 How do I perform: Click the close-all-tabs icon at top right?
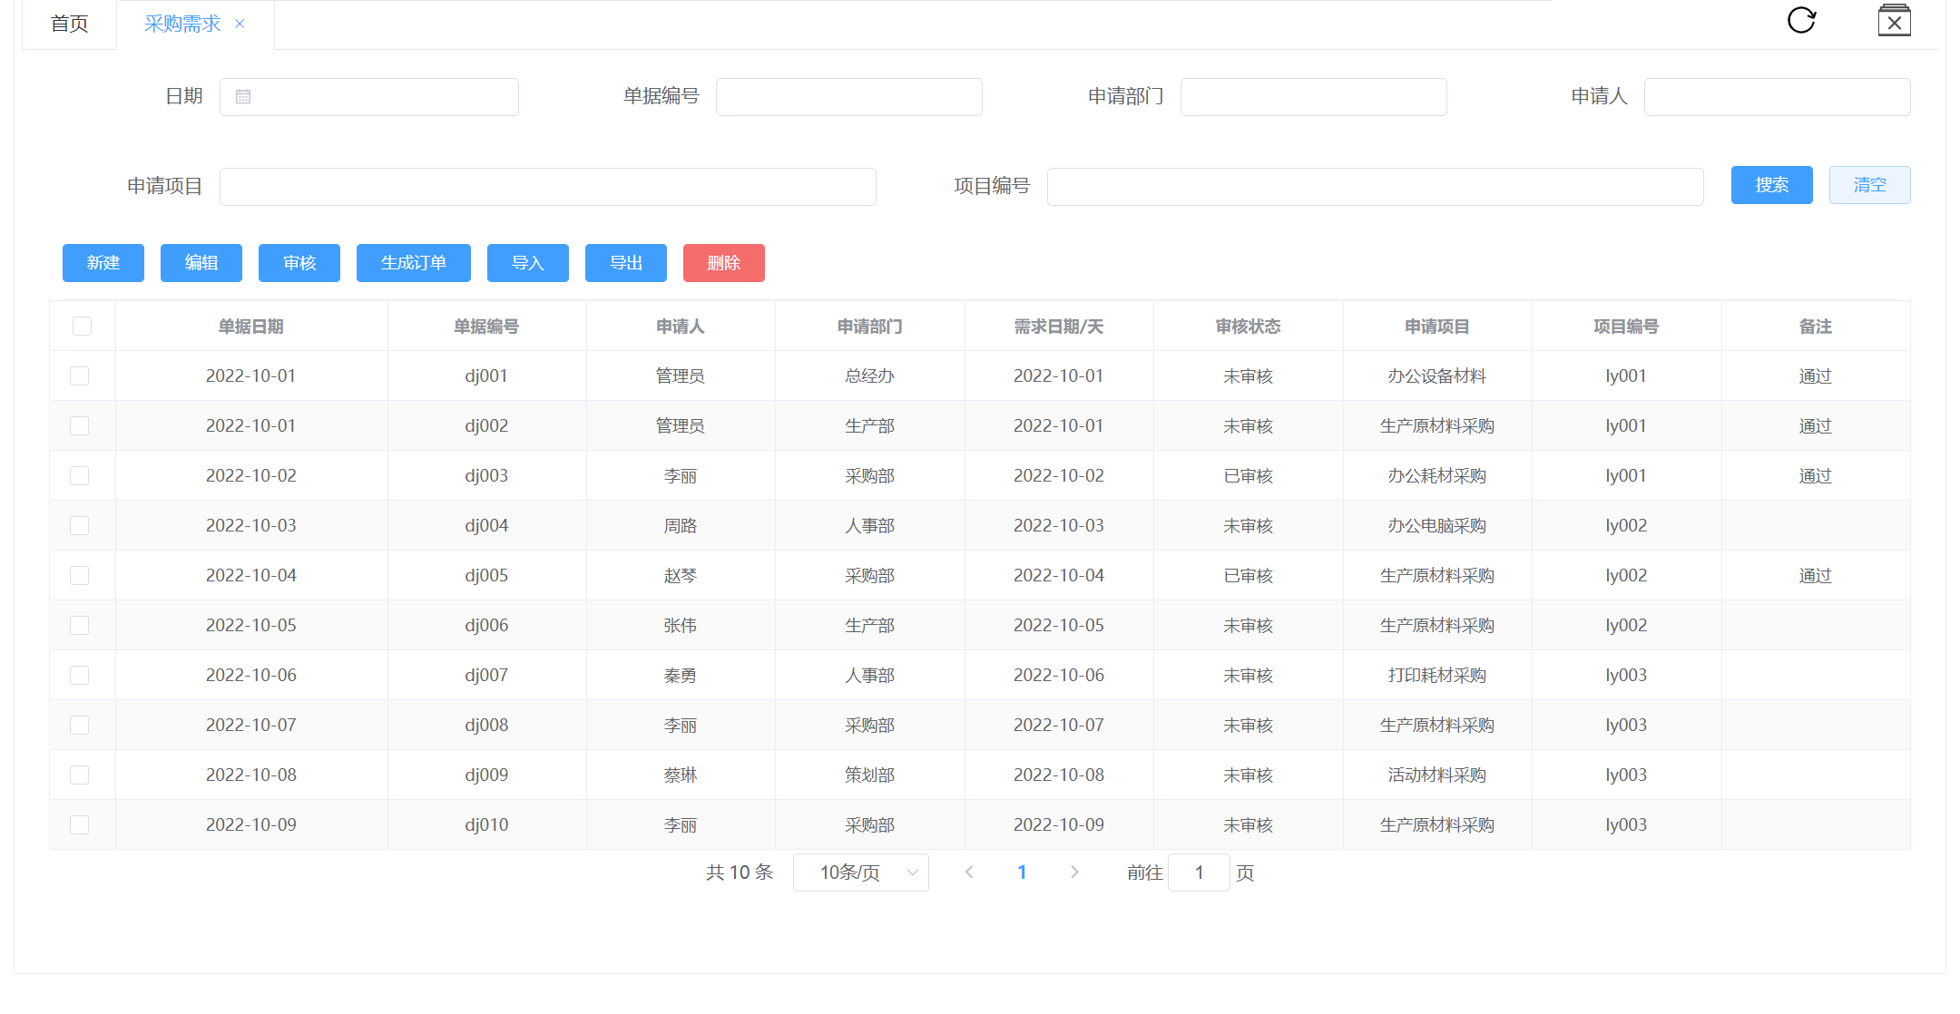[1894, 21]
